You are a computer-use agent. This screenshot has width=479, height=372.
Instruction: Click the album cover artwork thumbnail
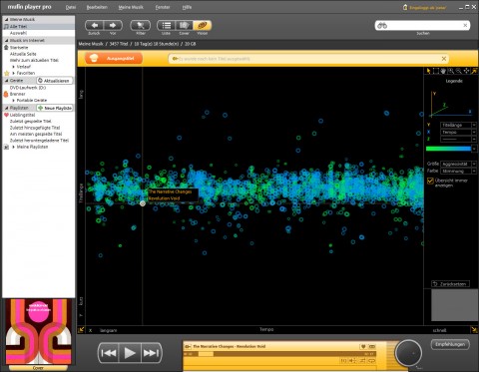[x=38, y=332]
